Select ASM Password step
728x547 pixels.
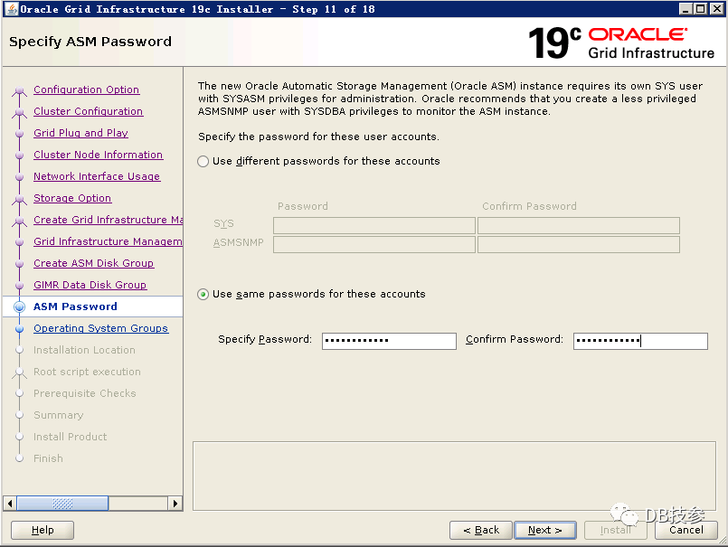(75, 307)
